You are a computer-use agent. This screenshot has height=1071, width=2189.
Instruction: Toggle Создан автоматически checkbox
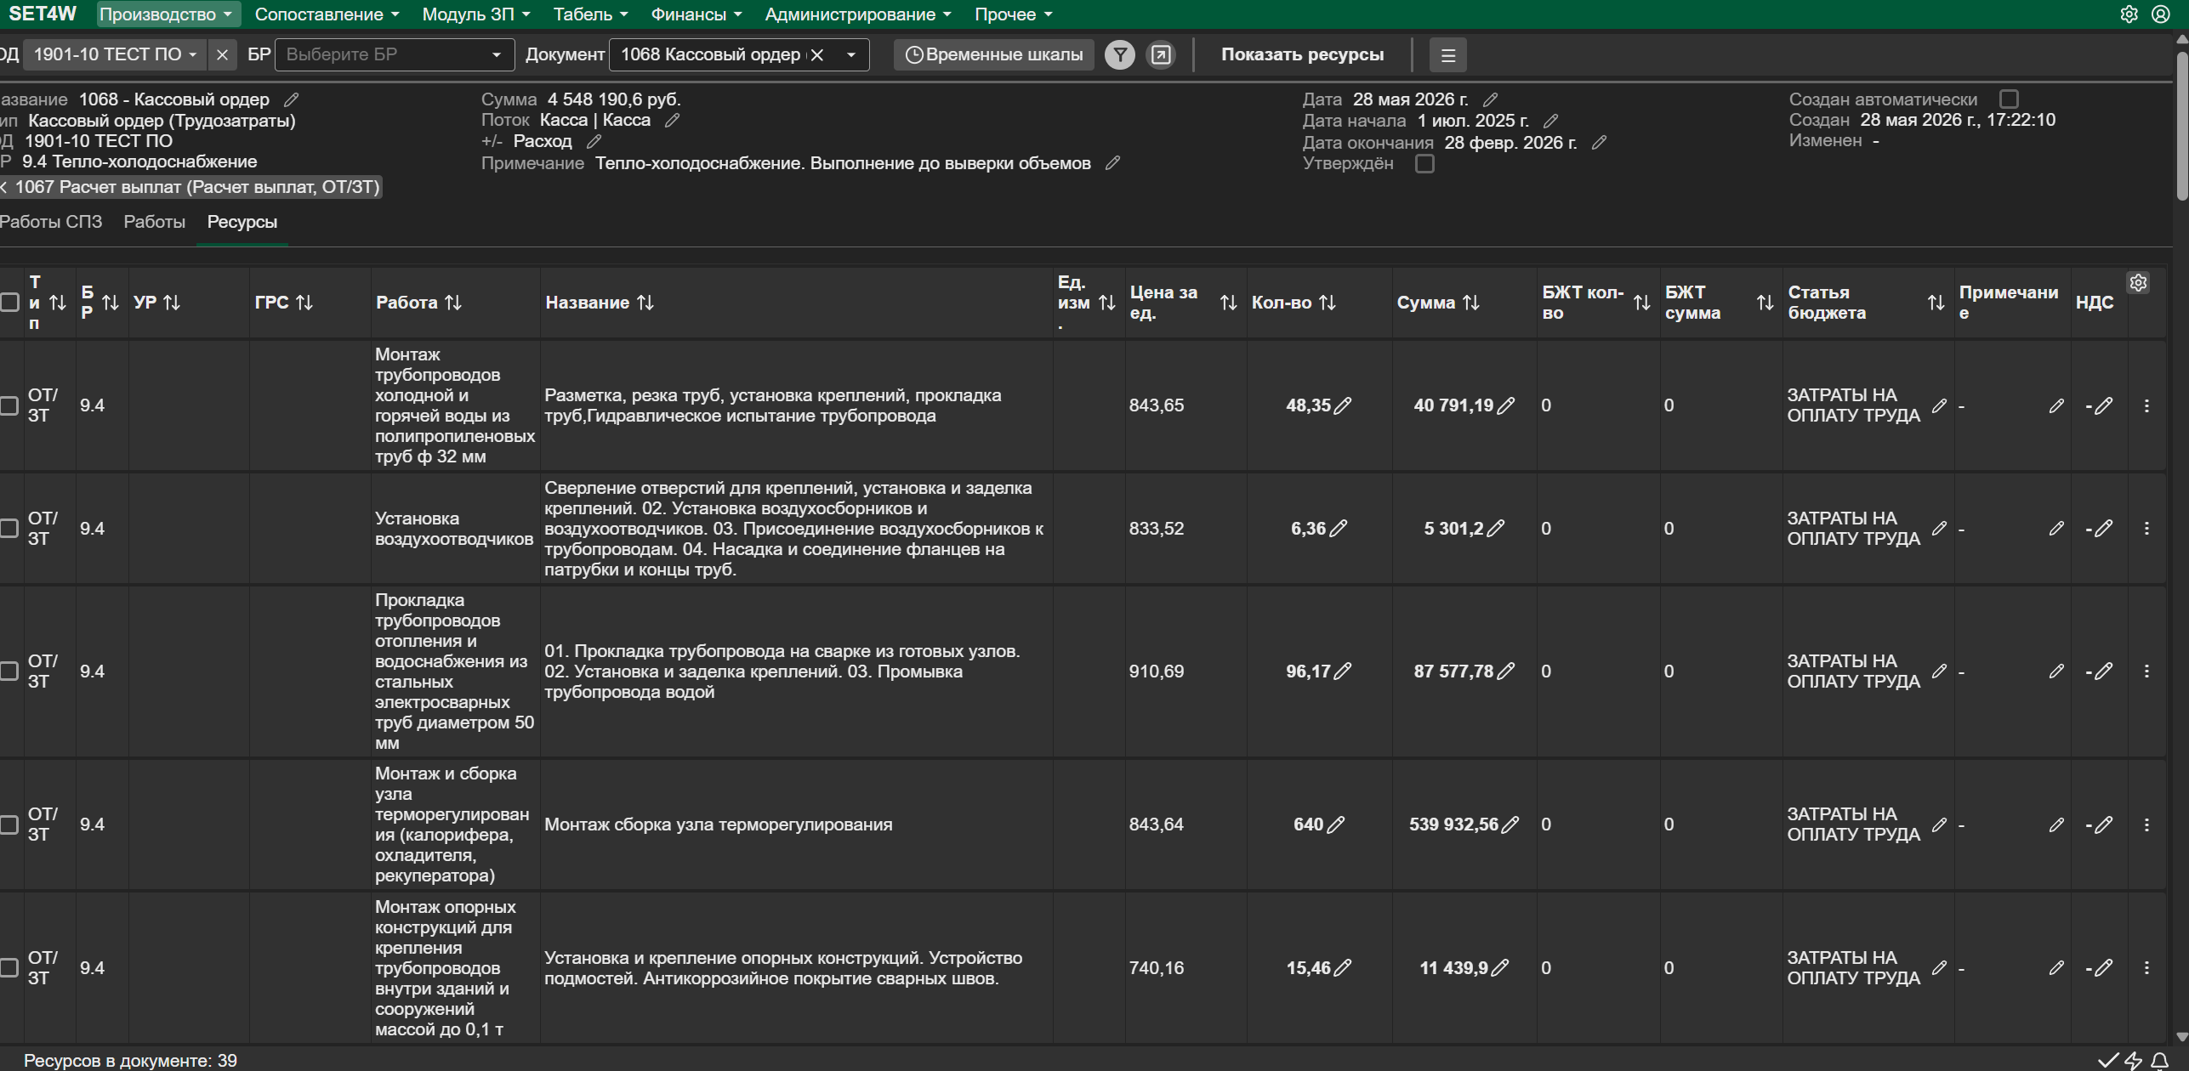2009,99
